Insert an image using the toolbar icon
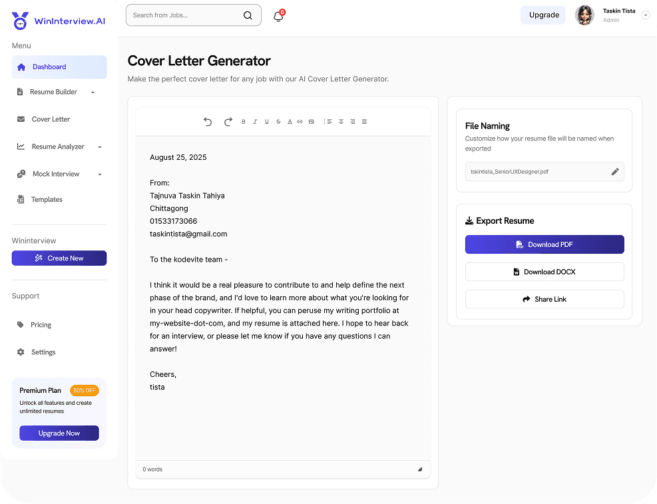Viewport: 657px width, 504px height. tap(311, 122)
